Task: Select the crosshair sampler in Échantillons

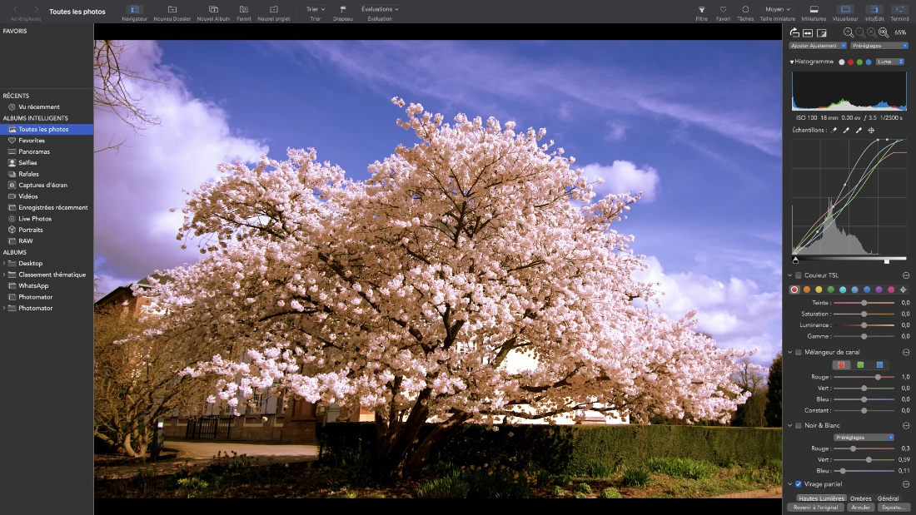Action: 871,131
